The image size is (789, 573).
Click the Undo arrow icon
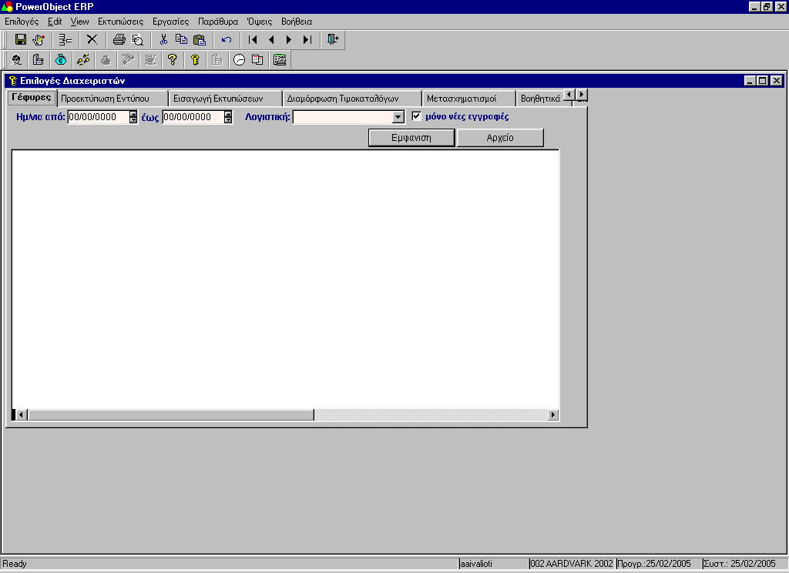227,39
